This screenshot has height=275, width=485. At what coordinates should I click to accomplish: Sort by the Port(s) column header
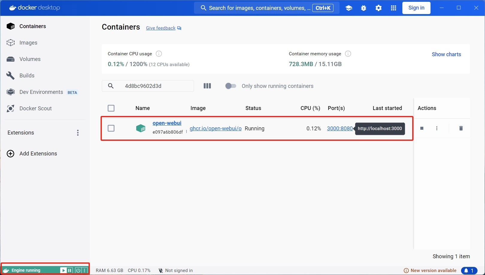(336, 108)
